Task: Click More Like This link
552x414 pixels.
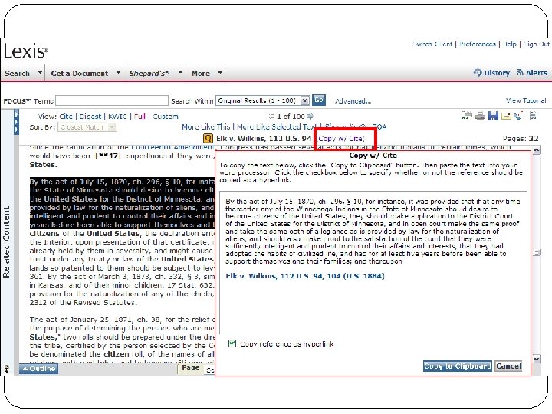Action: coord(206,127)
